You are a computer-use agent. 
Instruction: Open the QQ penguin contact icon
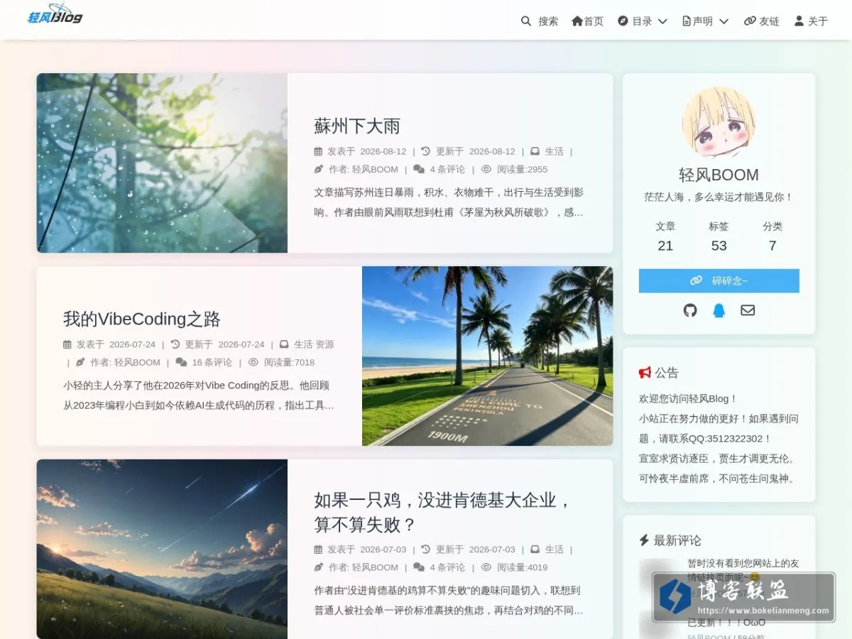pos(719,310)
